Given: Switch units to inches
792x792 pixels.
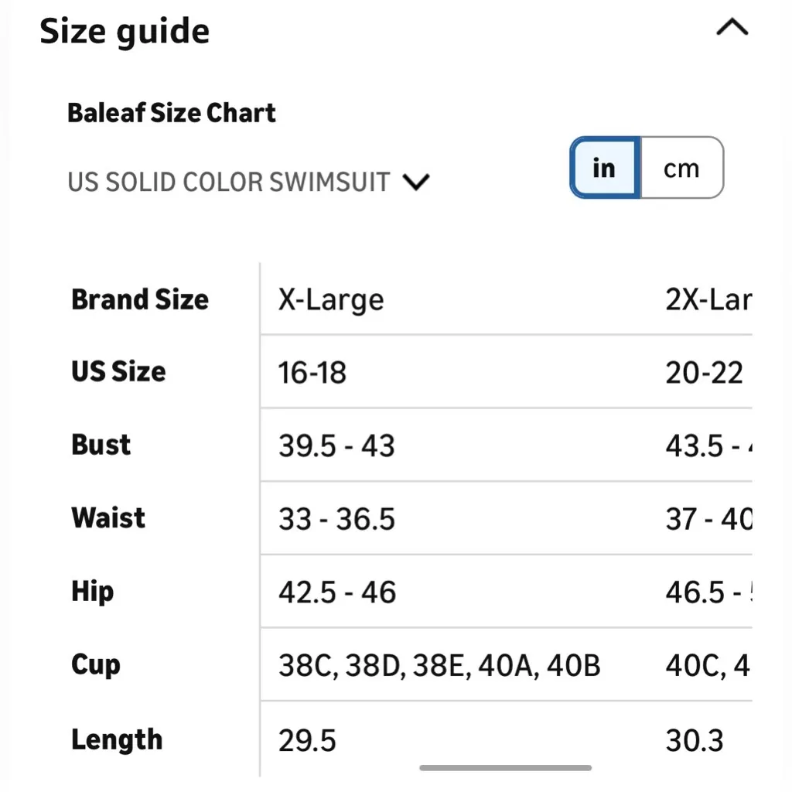Looking at the screenshot, I should (604, 168).
